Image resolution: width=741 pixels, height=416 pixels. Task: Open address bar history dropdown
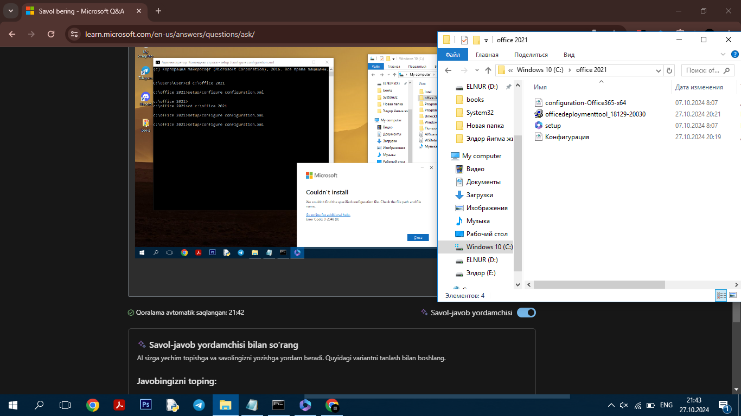[x=659, y=70]
